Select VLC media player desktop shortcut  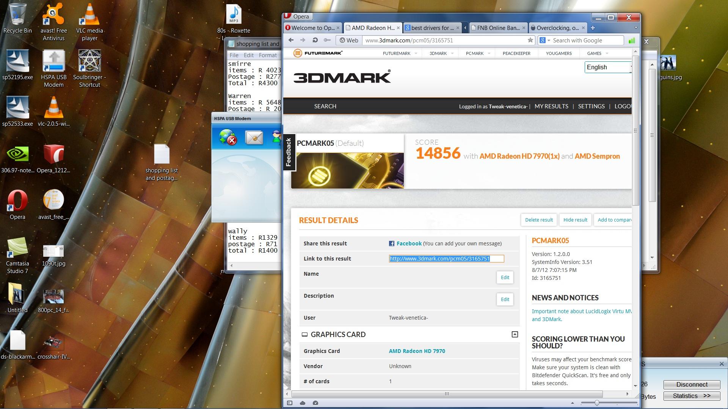[x=89, y=22]
